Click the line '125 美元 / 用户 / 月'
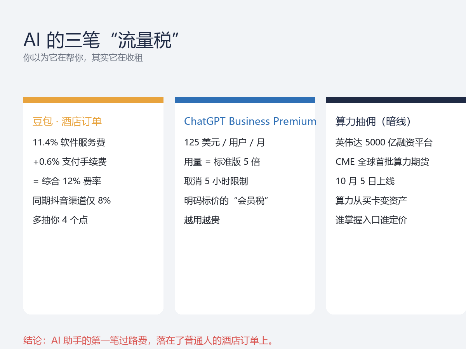The image size is (466, 349). point(224,142)
